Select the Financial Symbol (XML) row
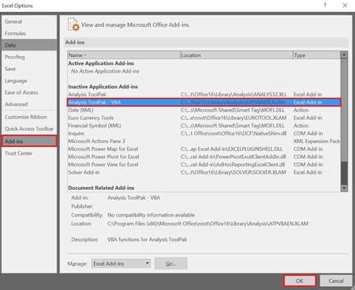355x290 pixels. (204, 126)
